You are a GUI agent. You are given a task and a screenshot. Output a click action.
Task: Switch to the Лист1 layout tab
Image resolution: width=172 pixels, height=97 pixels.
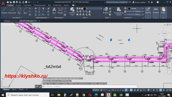click(x=14, y=89)
